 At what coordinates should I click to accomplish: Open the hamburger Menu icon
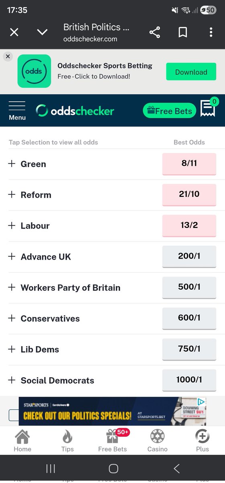coord(17,111)
